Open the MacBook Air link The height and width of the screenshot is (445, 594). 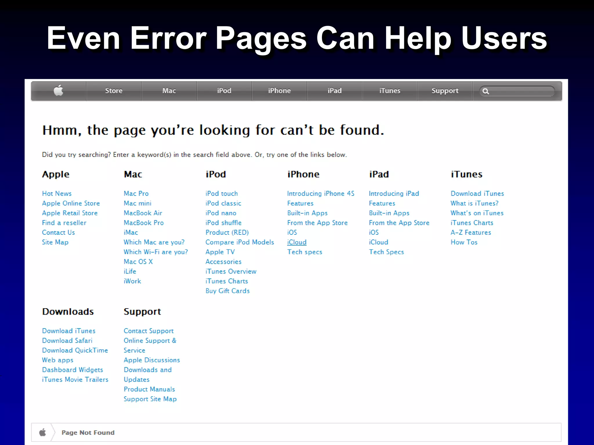(x=143, y=213)
